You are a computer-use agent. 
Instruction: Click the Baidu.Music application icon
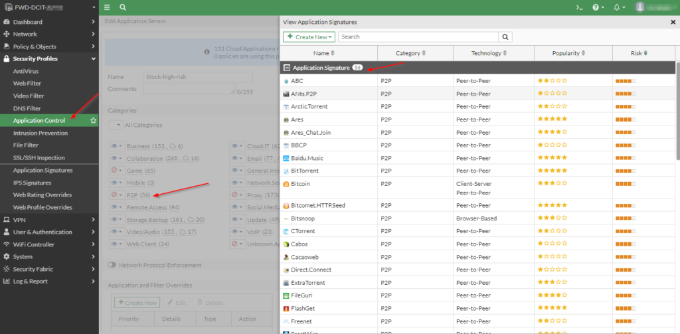click(286, 158)
